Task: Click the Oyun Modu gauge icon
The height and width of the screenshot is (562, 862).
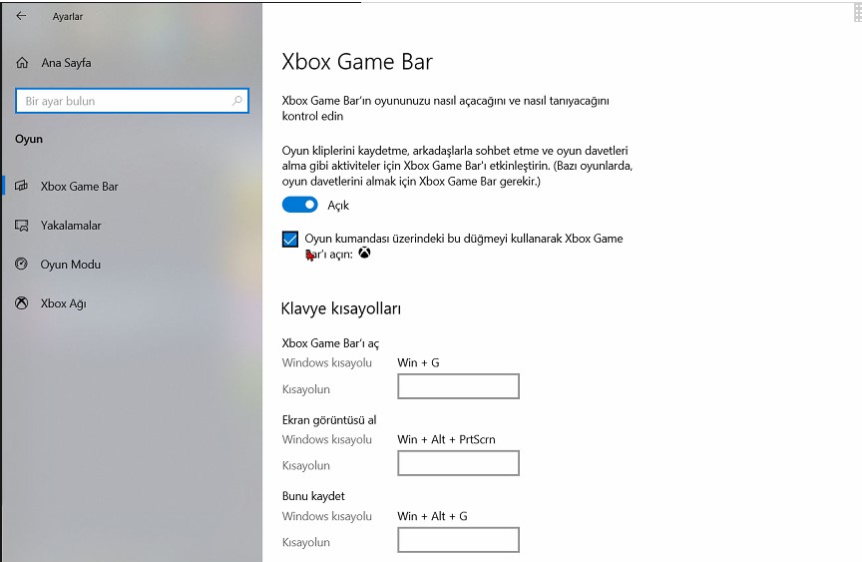Action: coord(21,265)
